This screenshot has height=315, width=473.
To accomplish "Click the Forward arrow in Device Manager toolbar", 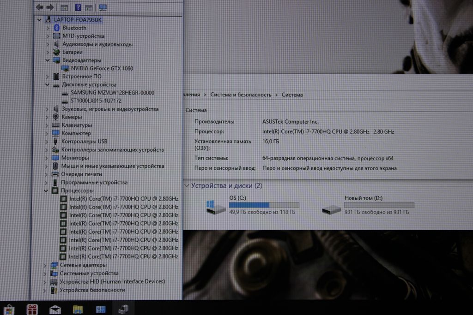I will point(50,7).
